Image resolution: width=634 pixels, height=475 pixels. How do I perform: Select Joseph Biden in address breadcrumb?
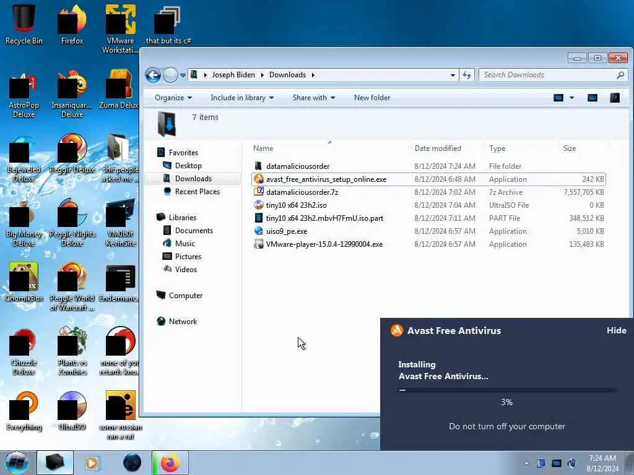pos(233,75)
